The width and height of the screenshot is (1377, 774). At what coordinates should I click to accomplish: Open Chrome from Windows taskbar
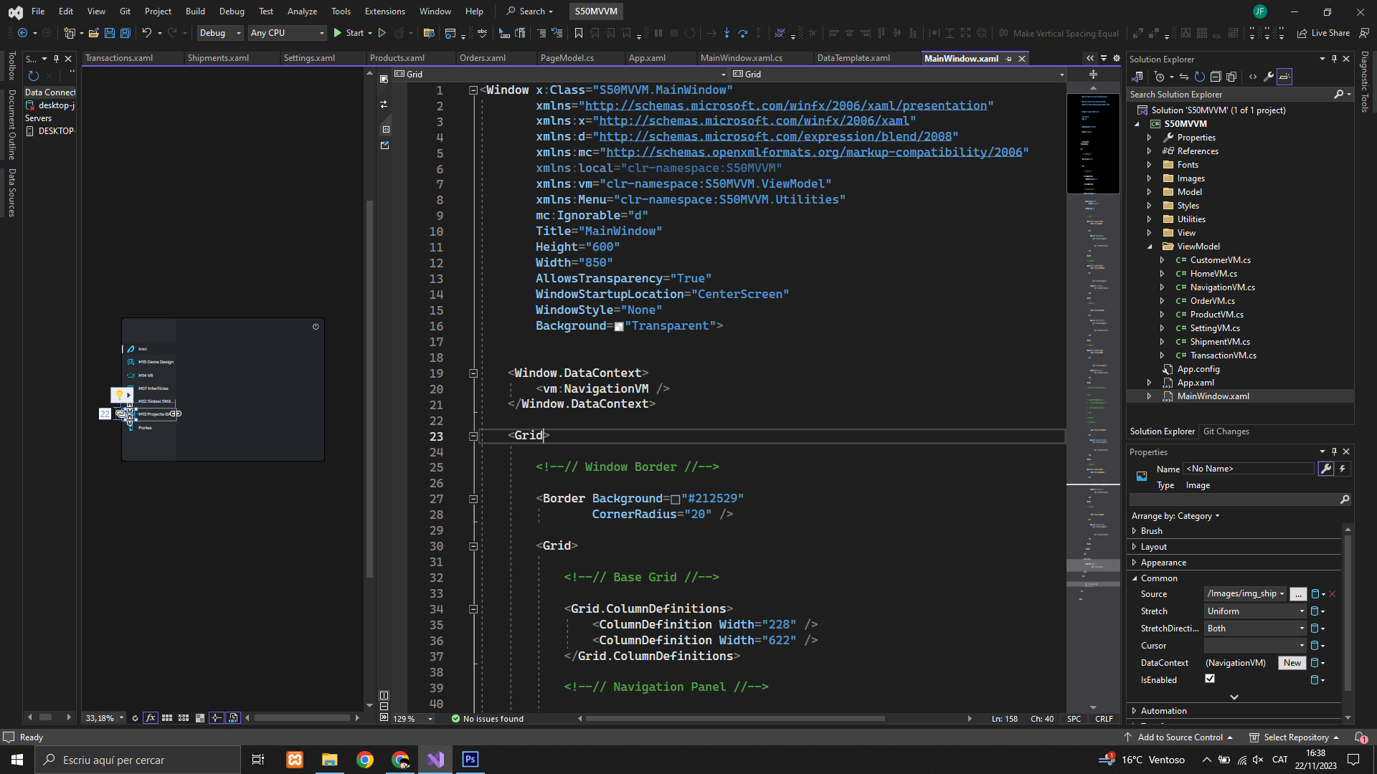tap(365, 760)
